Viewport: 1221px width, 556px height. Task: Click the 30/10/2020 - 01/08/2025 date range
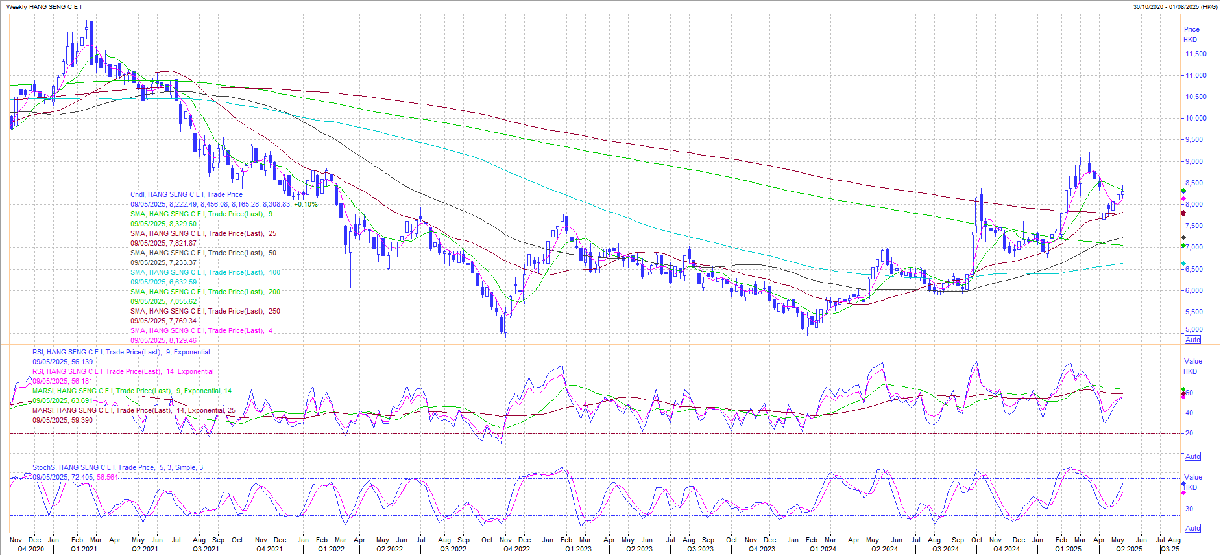pyautogui.click(x=1175, y=6)
